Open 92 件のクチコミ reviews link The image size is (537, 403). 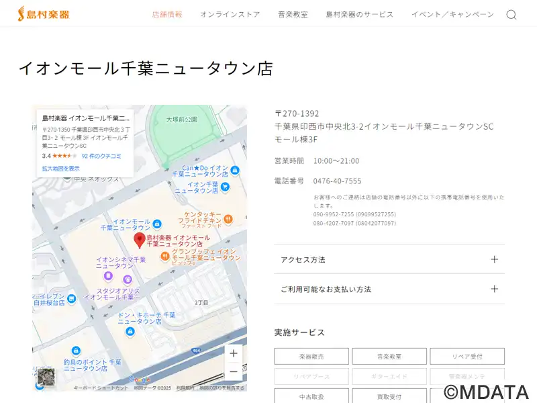click(101, 156)
